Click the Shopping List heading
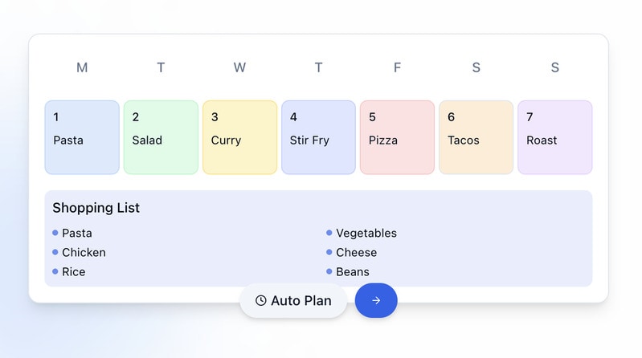The width and height of the screenshot is (642, 358). pos(96,208)
